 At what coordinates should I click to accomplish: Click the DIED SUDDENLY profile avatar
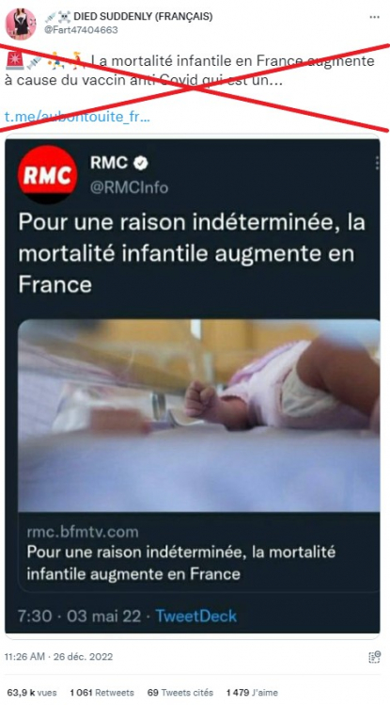(x=21, y=24)
